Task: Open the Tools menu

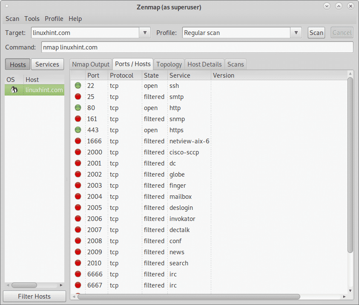Action: pos(32,19)
